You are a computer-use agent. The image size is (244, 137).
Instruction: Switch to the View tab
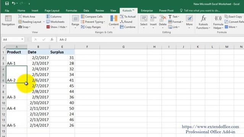pyautogui.click(x=113, y=11)
